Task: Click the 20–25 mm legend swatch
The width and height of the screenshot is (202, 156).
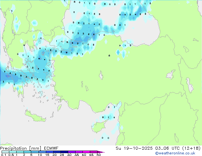Action: coord(57,152)
